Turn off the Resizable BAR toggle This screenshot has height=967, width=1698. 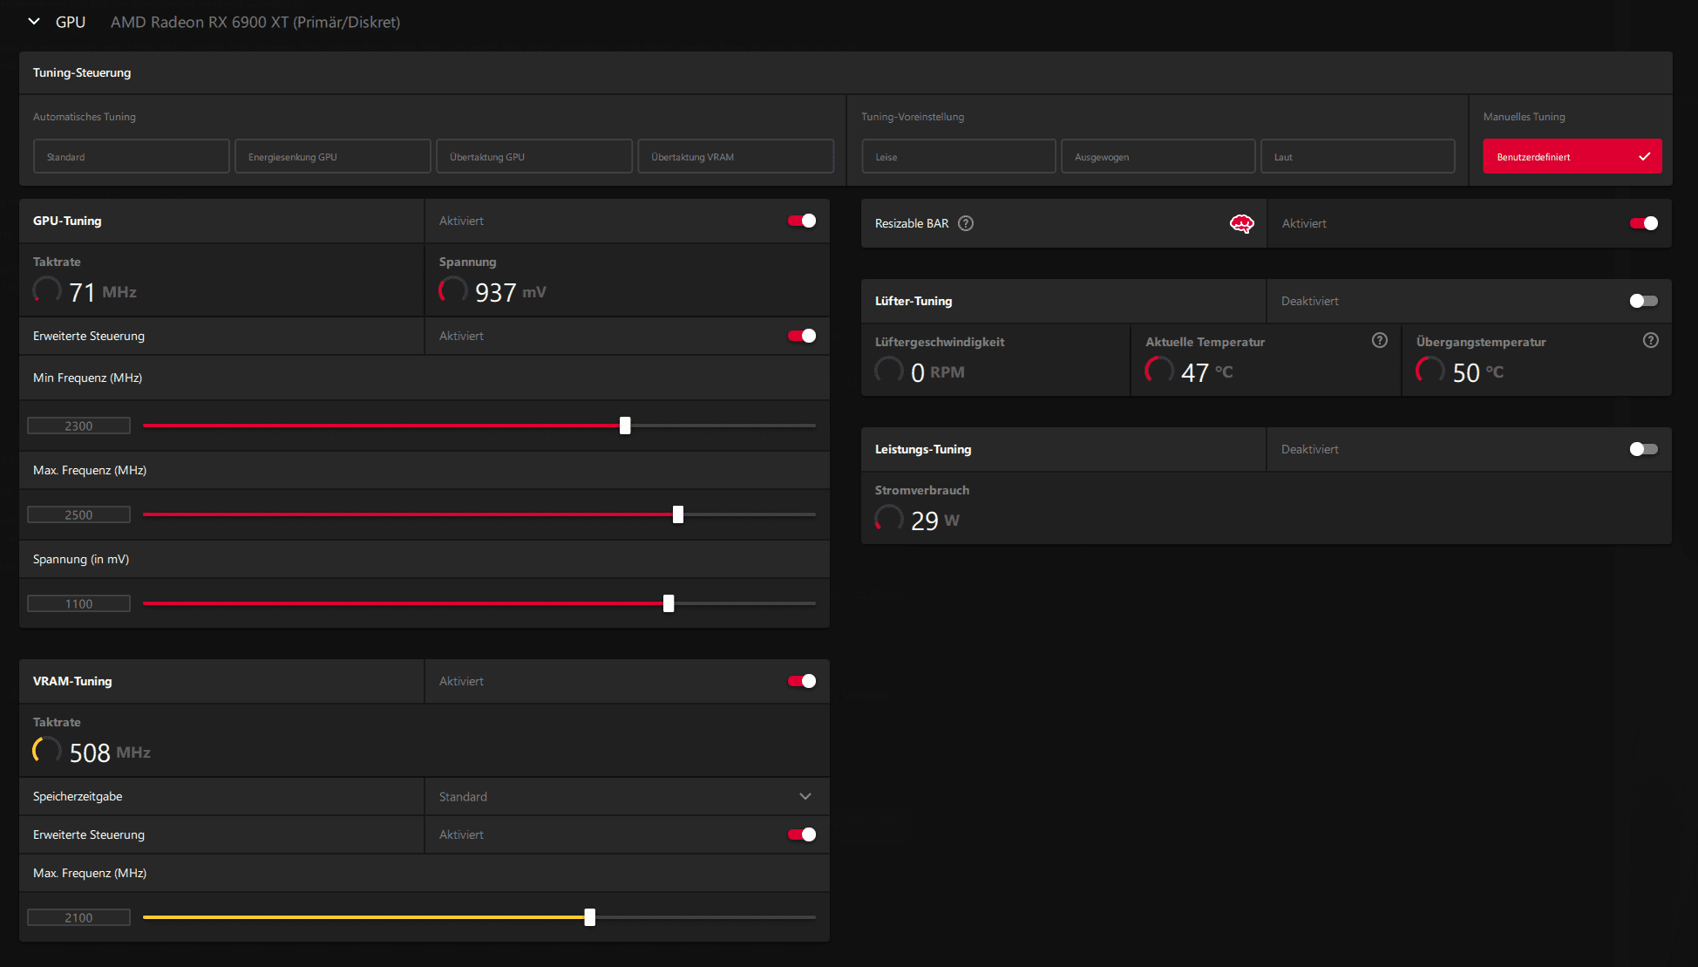click(x=1643, y=223)
